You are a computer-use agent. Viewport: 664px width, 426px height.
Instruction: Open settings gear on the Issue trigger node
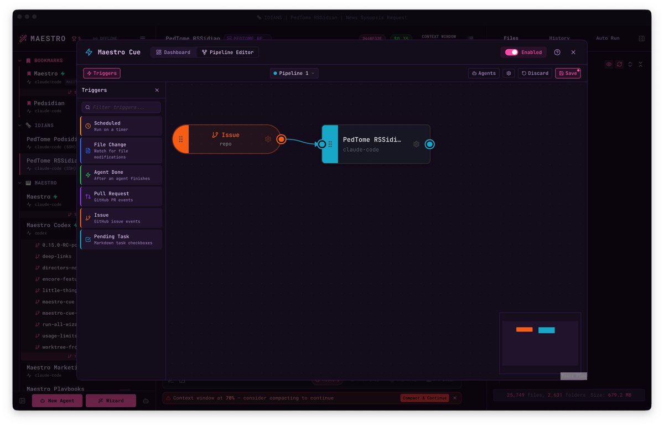tap(268, 139)
